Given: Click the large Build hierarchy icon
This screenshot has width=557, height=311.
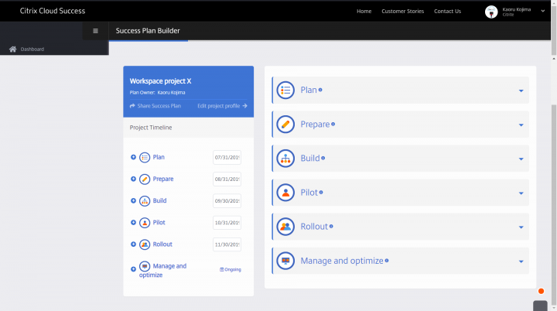Looking at the screenshot, I should [285, 159].
